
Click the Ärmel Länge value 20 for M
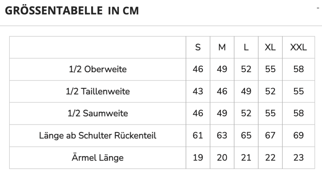222,158
